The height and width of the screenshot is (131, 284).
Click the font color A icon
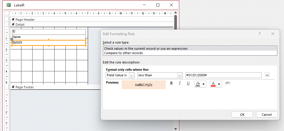[x=213, y=84]
